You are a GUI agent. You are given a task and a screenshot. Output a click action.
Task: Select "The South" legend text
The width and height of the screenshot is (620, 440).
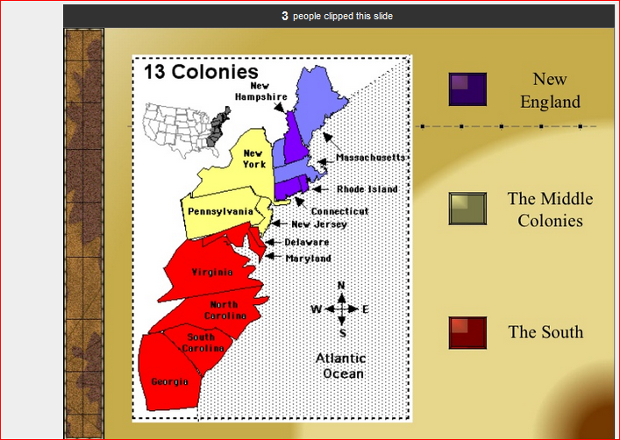[545, 332]
